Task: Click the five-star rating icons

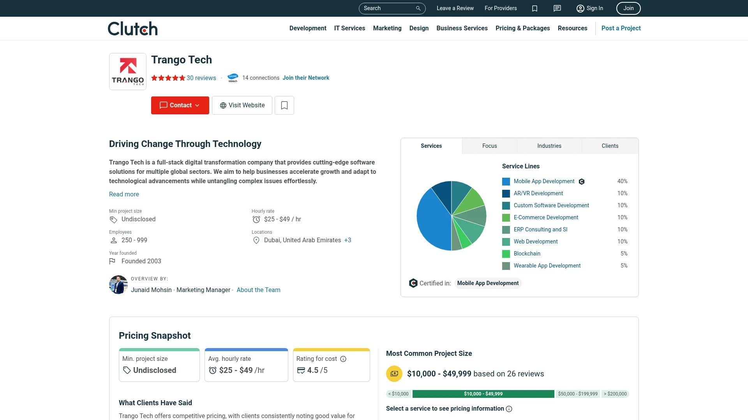Action: [x=168, y=78]
